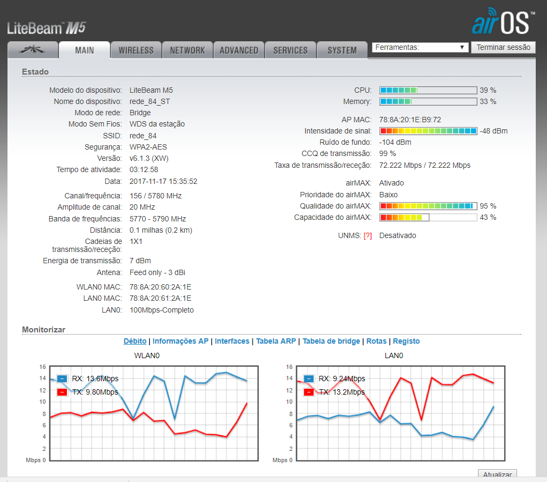The height and width of the screenshot is (482, 547).
Task: Switch to the MAIN tab
Action: coord(85,50)
